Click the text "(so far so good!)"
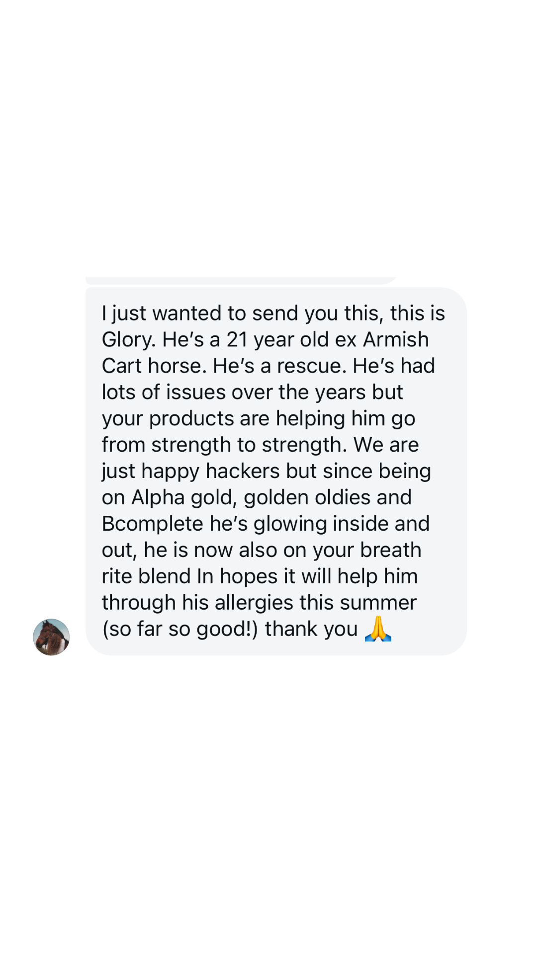The width and height of the screenshot is (537, 954). pyautogui.click(x=180, y=629)
